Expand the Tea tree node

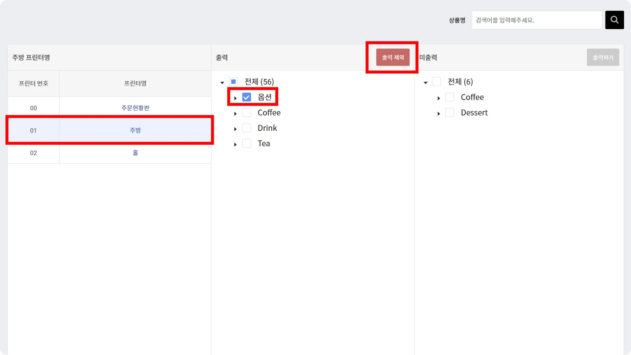pos(235,145)
